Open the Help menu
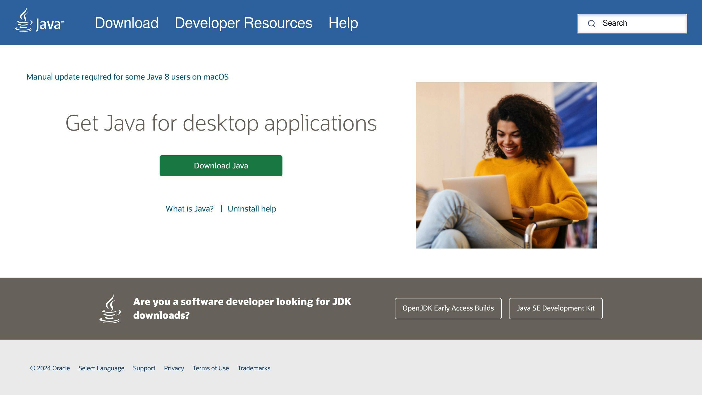 (343, 23)
